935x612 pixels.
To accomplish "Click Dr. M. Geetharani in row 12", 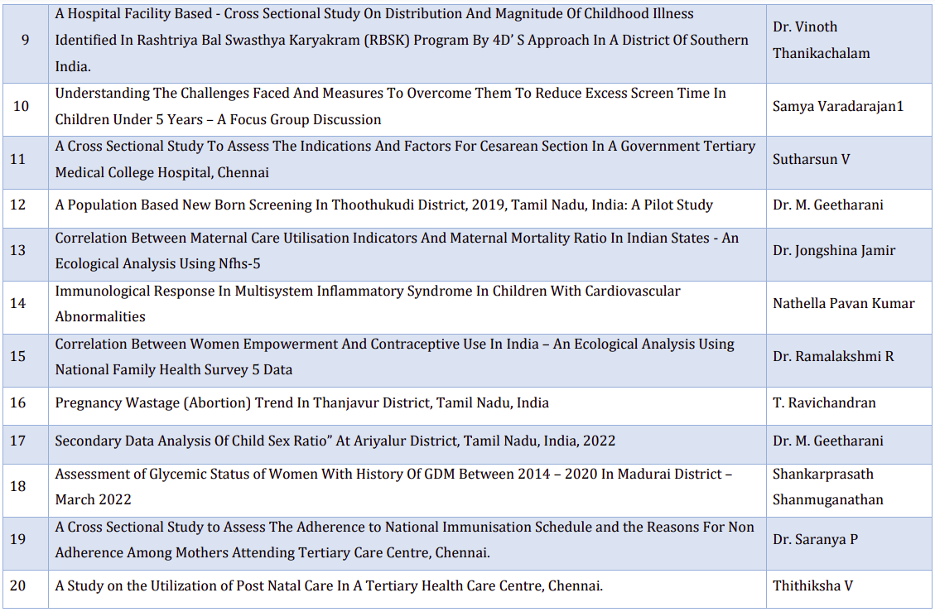I will coord(827,205).
